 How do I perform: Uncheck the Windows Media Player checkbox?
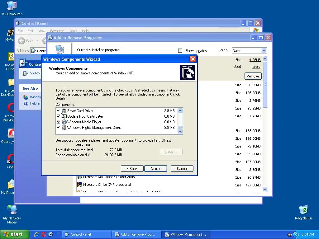pyautogui.click(x=58, y=122)
